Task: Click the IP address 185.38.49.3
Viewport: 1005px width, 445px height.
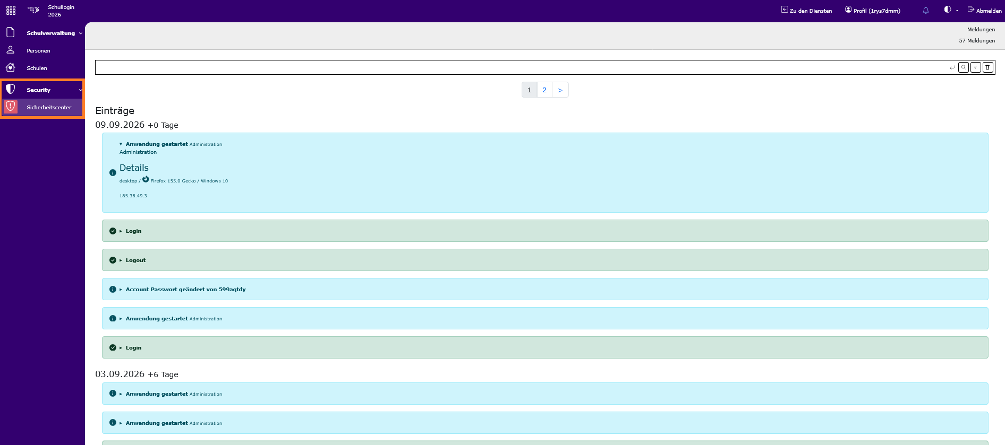Action: [133, 196]
